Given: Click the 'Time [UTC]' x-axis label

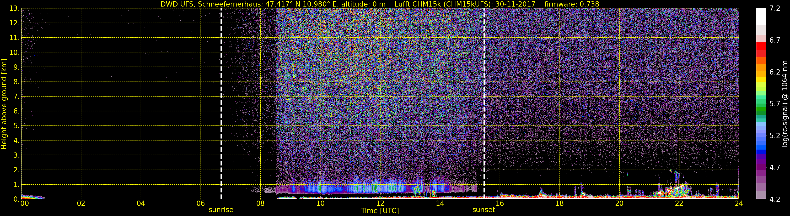Looking at the screenshot, I should click(380, 211).
